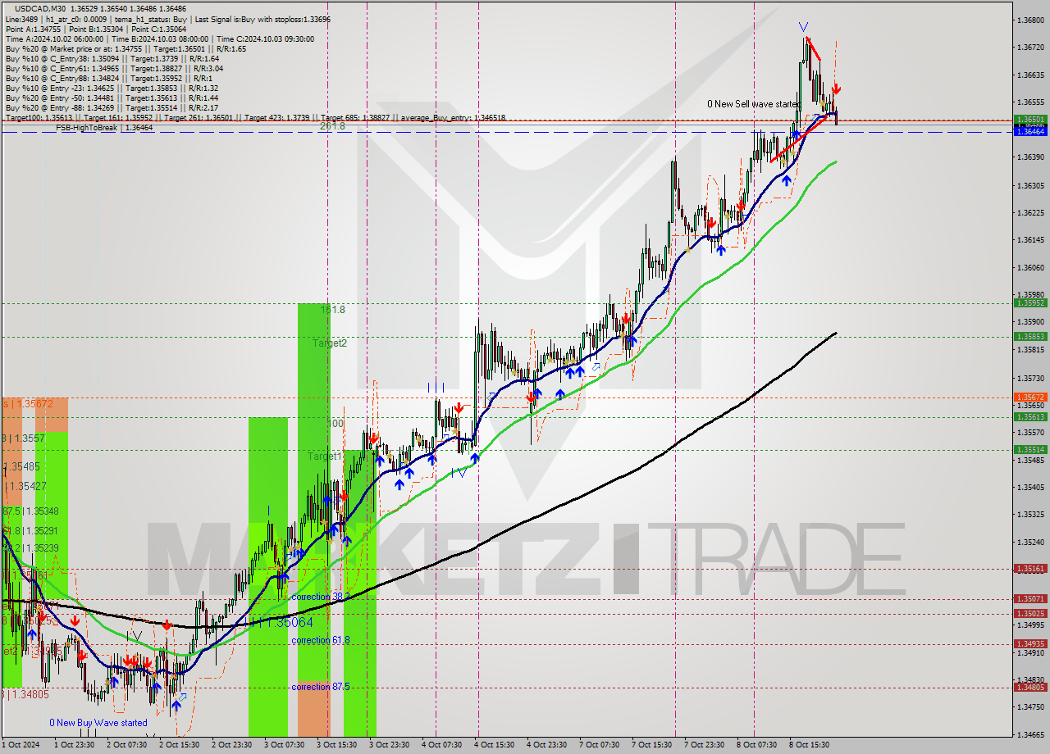Click the '1 Oct 2024' time axis label

tap(21, 745)
